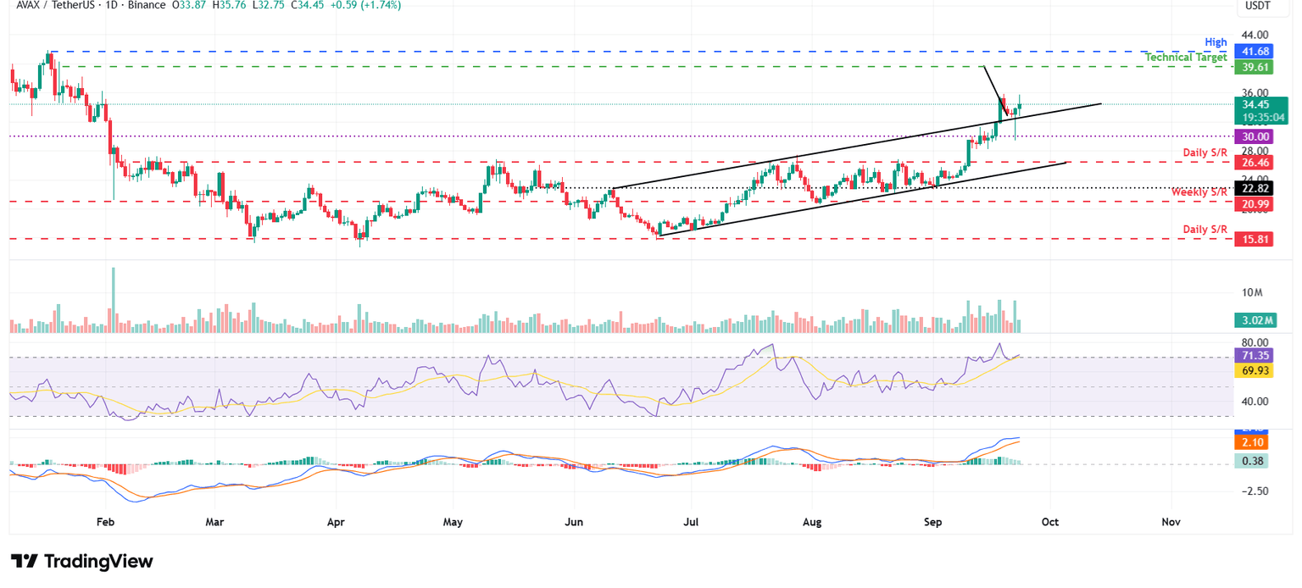Click the Sep label on time axis
The image size is (1302, 588).
[x=932, y=522]
